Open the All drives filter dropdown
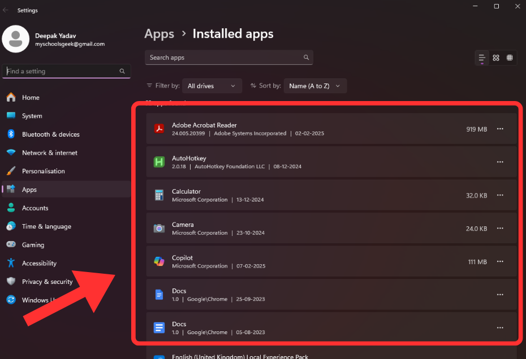This screenshot has height=359, width=526. pos(212,86)
